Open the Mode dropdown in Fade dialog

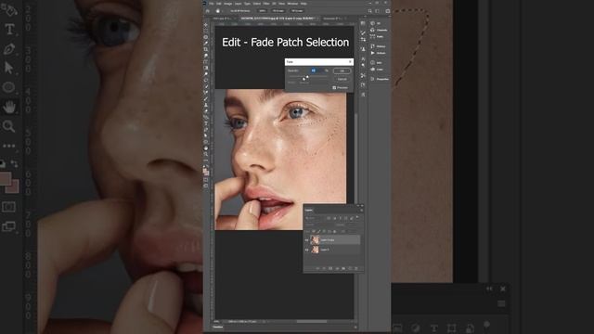point(304,83)
